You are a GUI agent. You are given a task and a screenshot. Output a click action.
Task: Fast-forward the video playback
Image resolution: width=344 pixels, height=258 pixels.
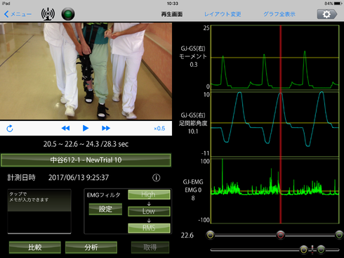[106, 128]
